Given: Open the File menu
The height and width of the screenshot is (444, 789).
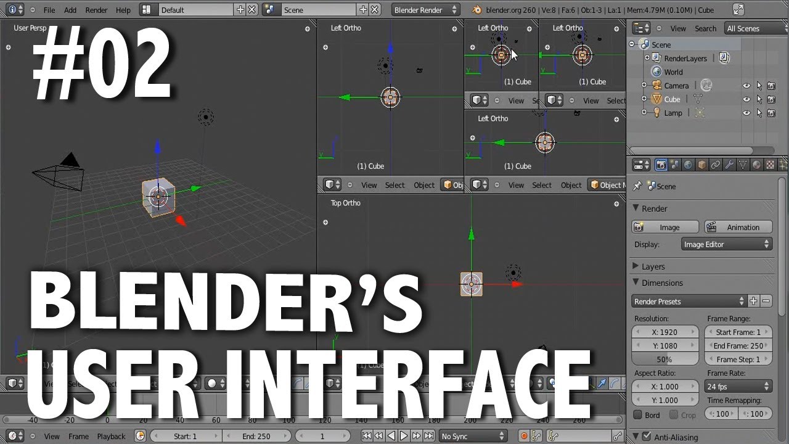Looking at the screenshot, I should (49, 10).
